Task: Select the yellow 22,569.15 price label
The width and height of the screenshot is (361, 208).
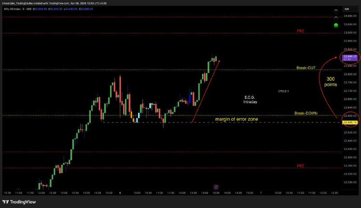Action: click(x=350, y=122)
